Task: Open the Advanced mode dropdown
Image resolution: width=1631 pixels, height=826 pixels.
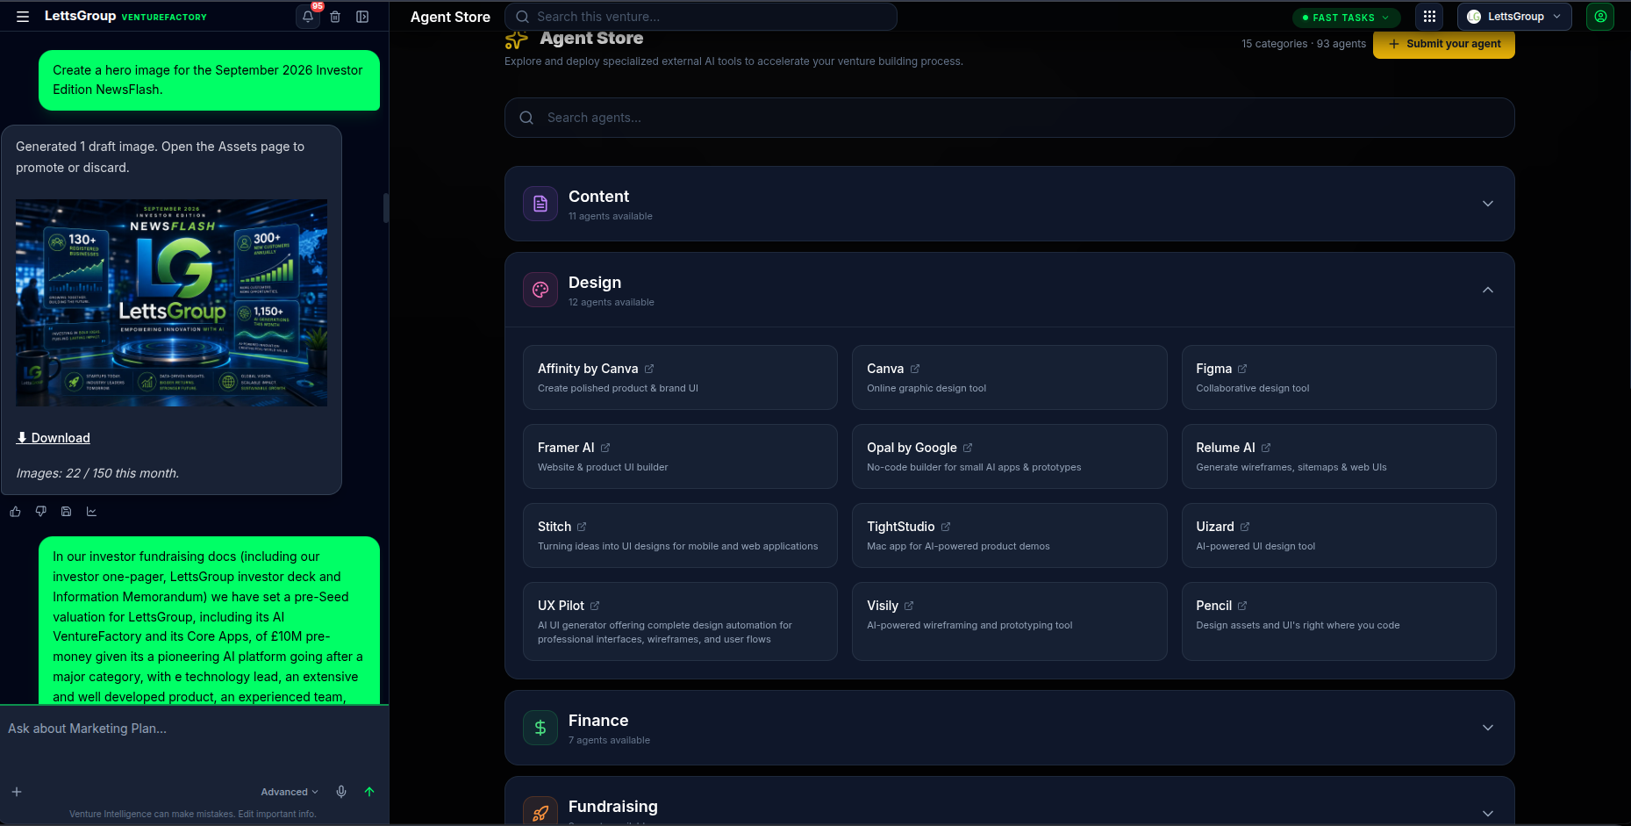Action: (290, 792)
